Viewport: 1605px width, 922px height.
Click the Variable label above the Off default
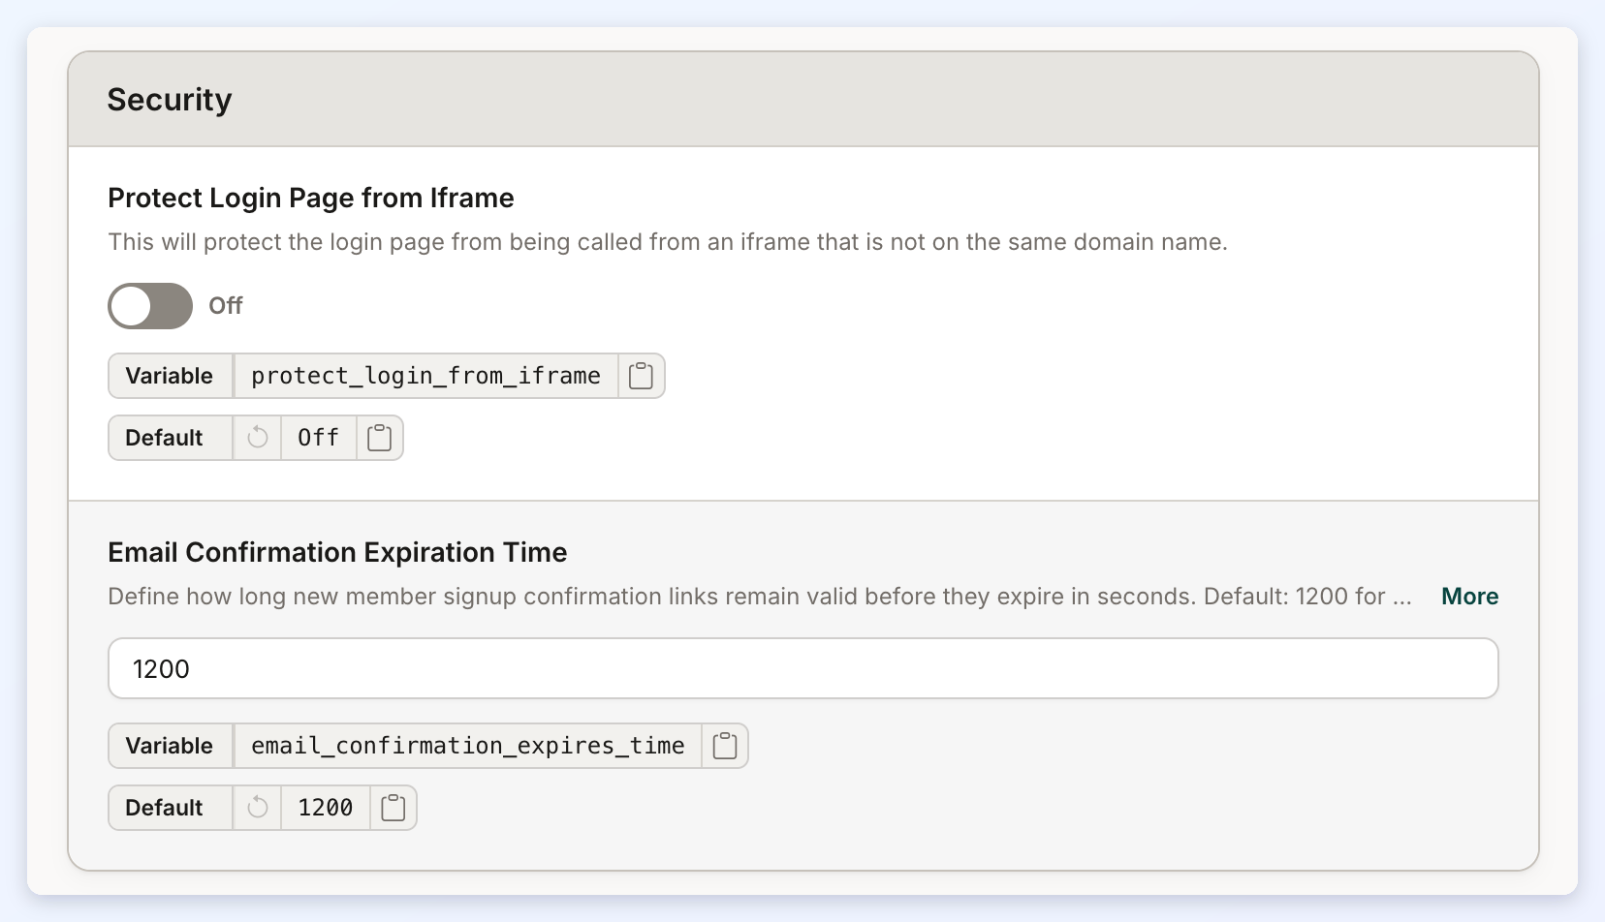pyautogui.click(x=170, y=376)
